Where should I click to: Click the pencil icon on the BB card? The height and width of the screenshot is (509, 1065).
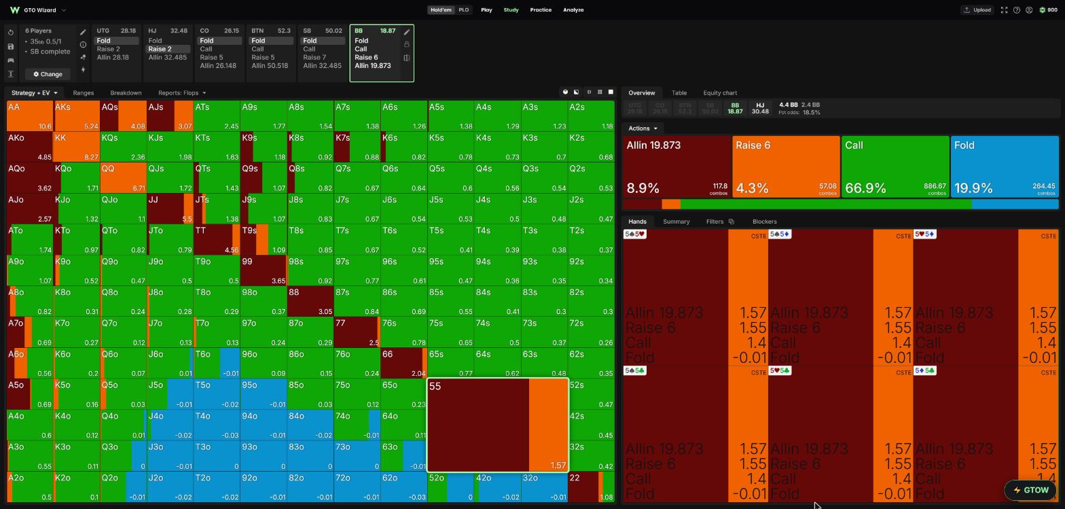[x=407, y=32]
